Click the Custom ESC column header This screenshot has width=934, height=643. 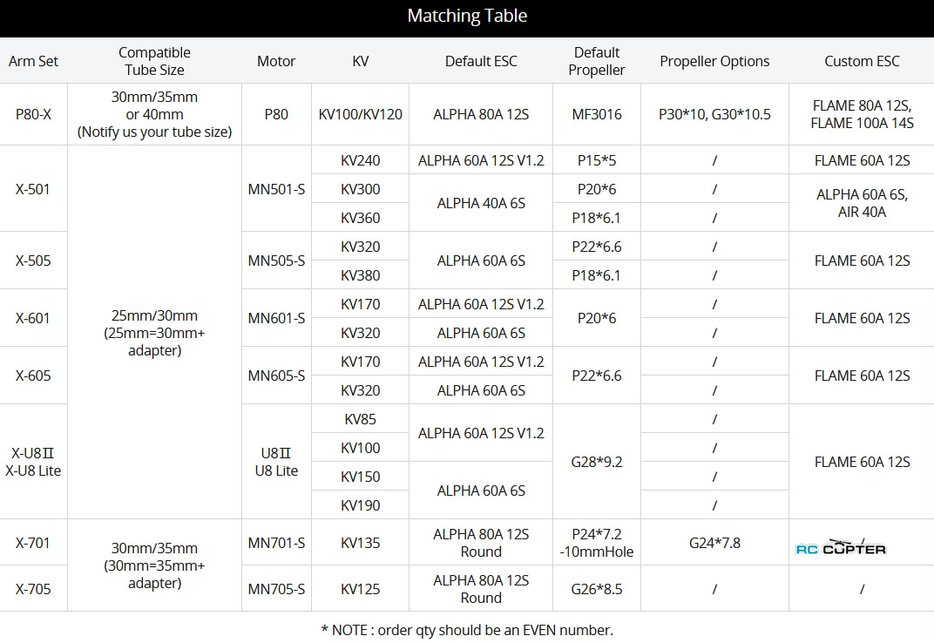click(x=861, y=61)
